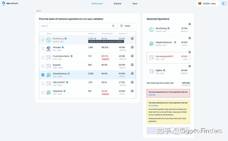Check the DAppNode operator checkbox

click(43, 92)
